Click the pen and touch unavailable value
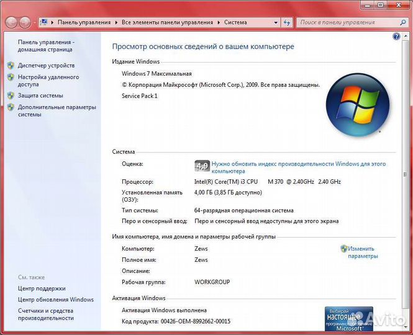Viewport: 413px width, 335px height. (x=266, y=221)
